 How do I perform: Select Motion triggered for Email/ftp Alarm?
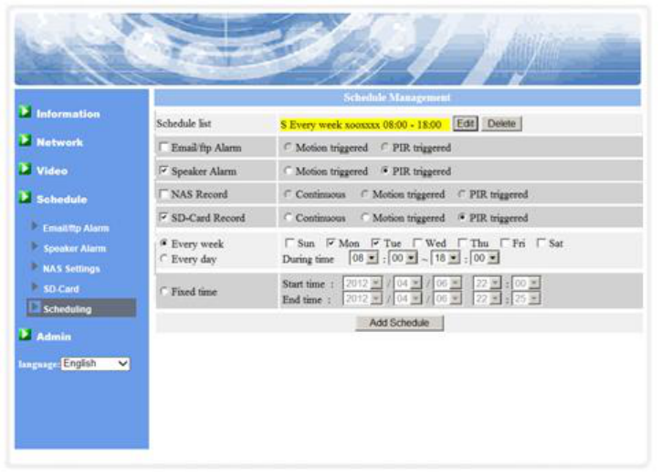[288, 147]
